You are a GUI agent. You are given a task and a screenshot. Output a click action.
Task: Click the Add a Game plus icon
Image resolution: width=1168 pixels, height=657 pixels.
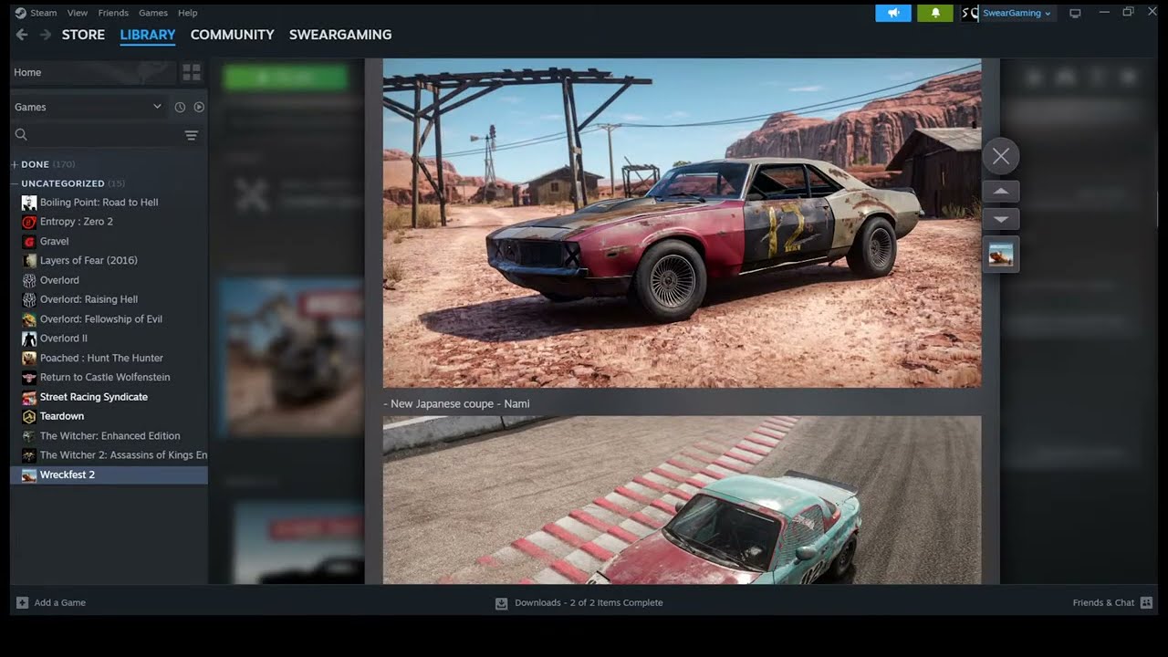22,602
